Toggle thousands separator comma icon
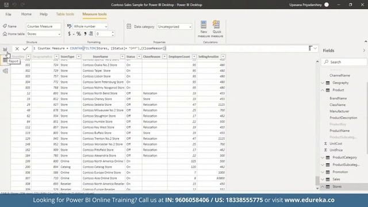368x207 pixels. [x=85, y=34]
